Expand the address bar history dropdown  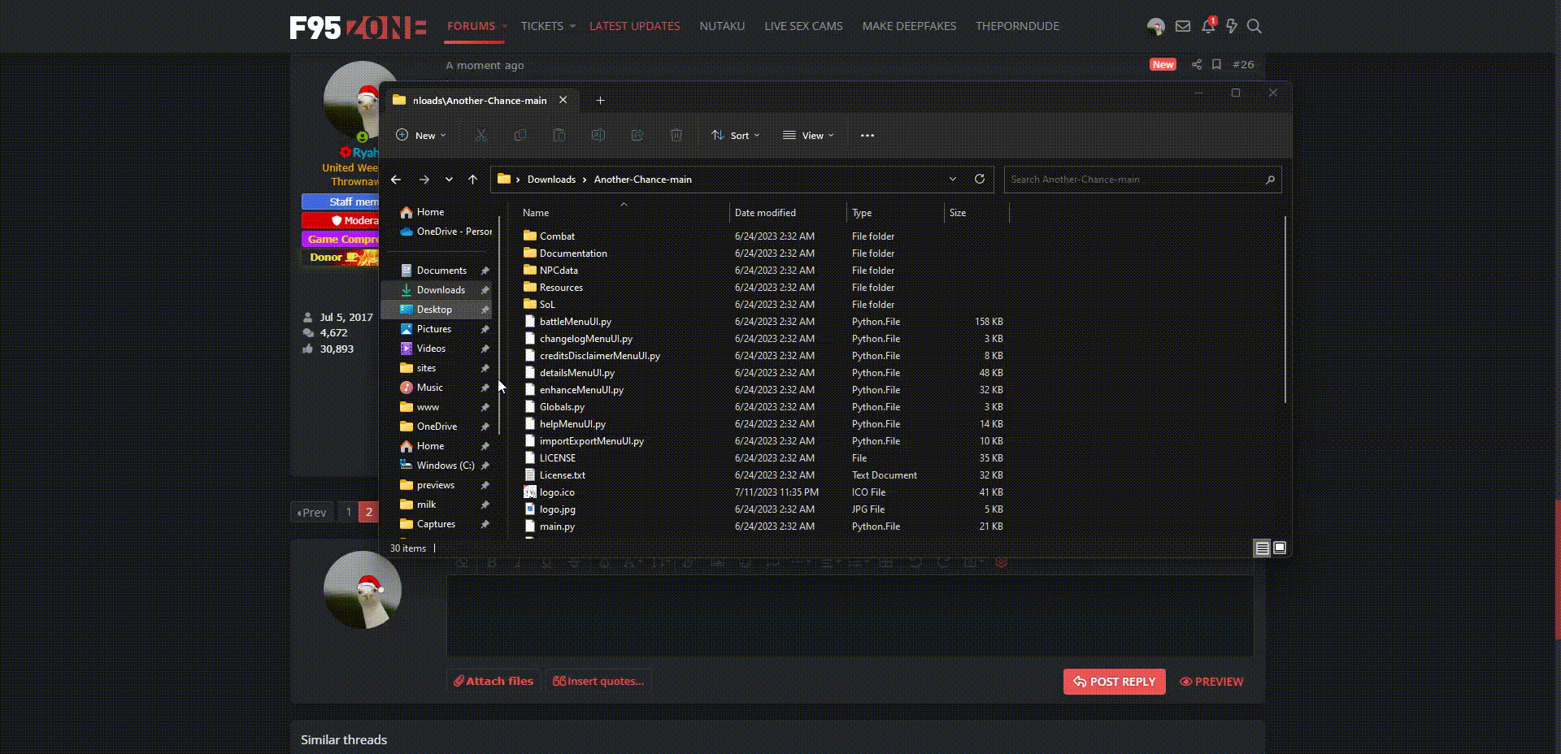pyautogui.click(x=953, y=179)
